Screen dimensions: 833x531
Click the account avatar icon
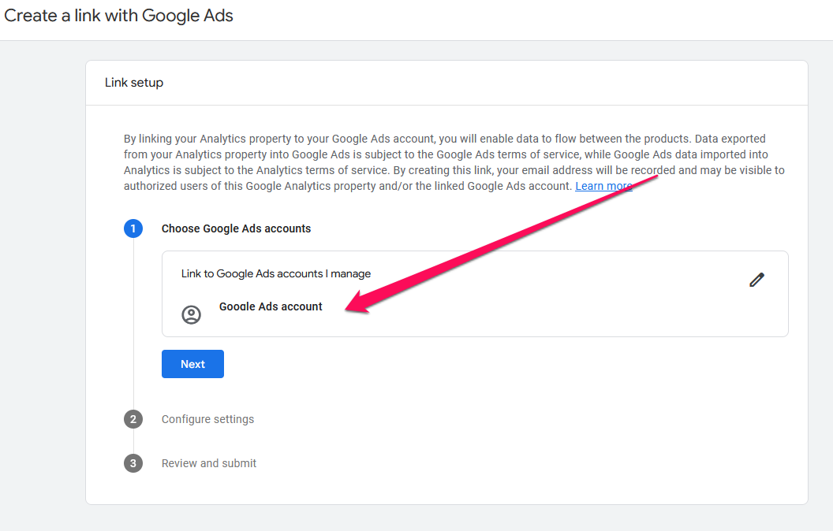(x=191, y=314)
